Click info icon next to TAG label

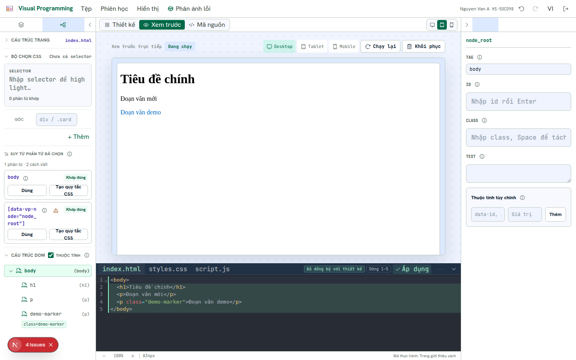pyautogui.click(x=480, y=57)
